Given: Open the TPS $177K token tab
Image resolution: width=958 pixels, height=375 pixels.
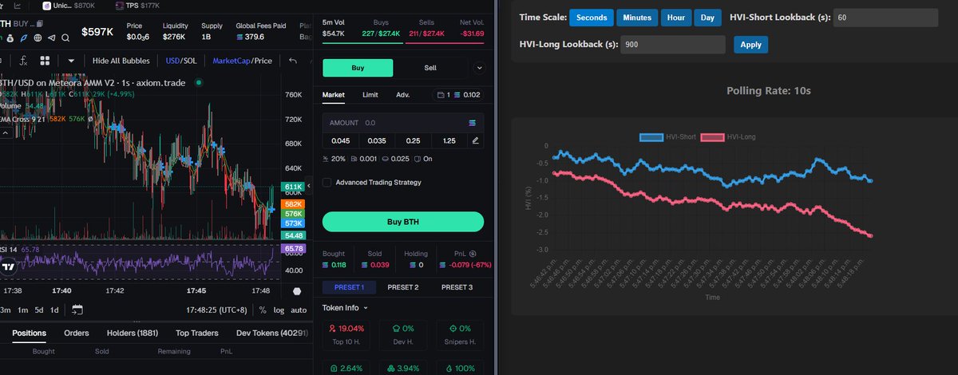Looking at the screenshot, I should (137, 6).
